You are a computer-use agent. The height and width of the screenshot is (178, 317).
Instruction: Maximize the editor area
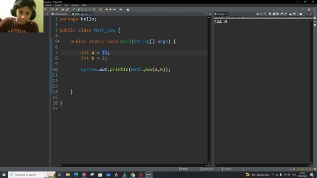(210, 14)
